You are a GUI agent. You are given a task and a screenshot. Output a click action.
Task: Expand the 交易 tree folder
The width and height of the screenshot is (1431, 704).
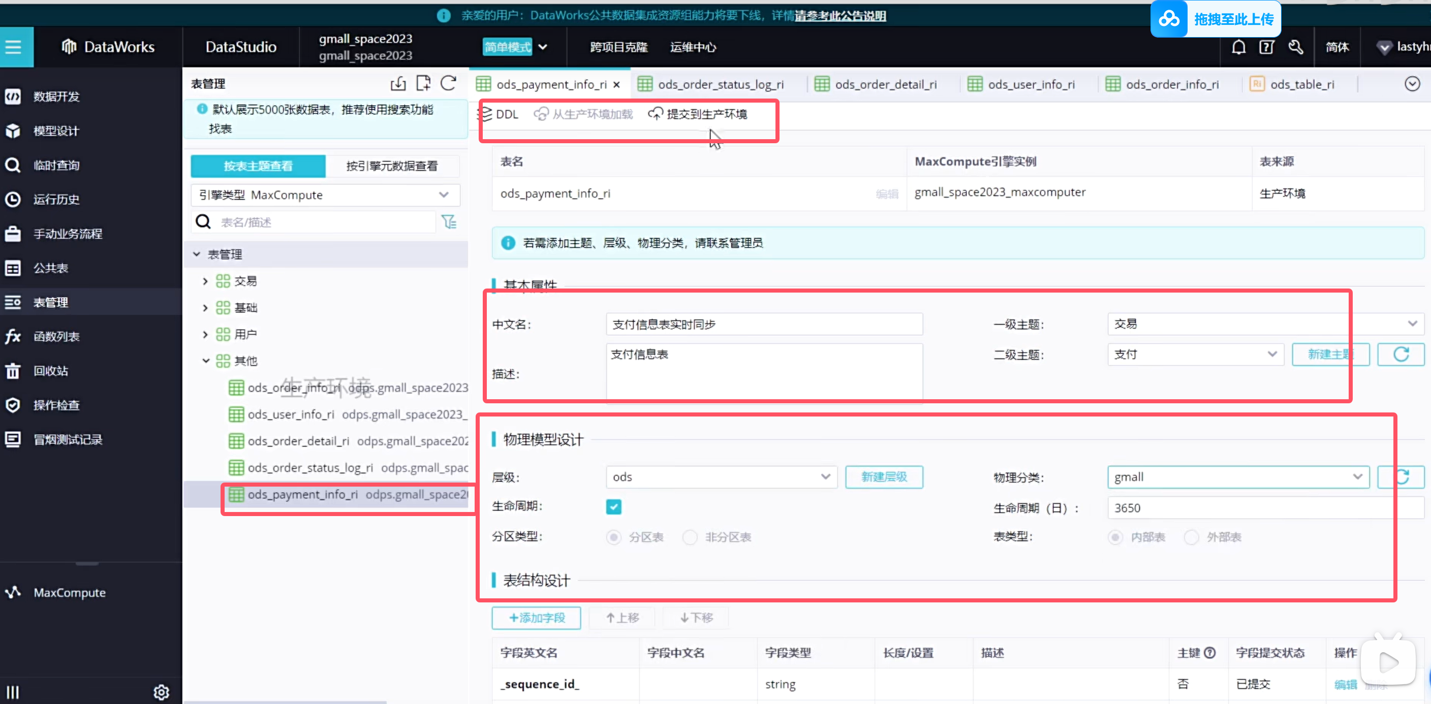tap(205, 281)
